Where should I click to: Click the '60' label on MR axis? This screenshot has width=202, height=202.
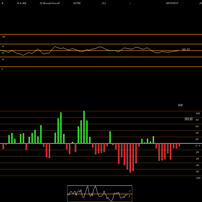tap(197, 126)
